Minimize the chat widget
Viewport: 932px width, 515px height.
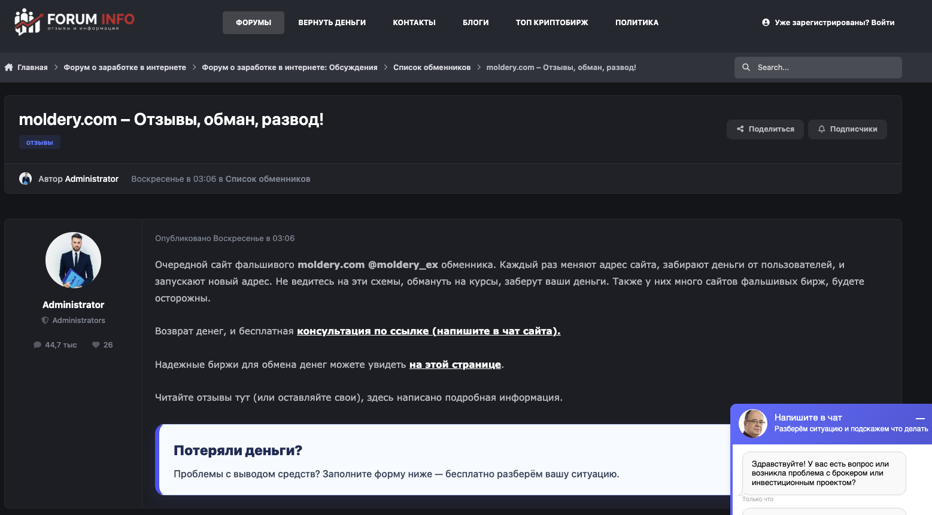click(920, 418)
